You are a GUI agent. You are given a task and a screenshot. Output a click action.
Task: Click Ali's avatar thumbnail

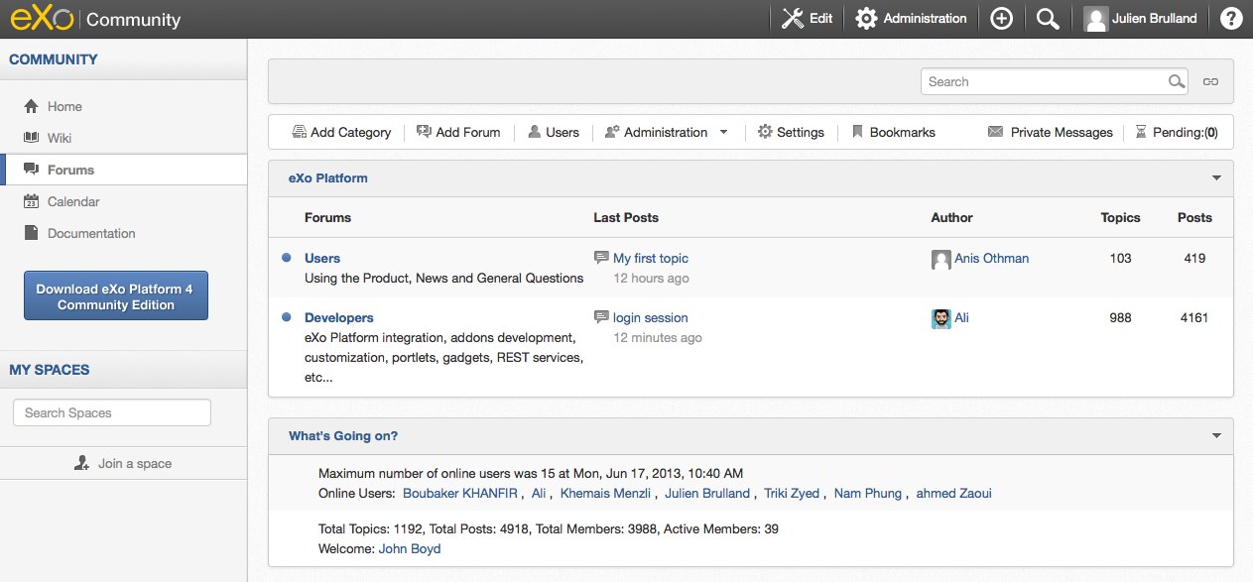941,319
